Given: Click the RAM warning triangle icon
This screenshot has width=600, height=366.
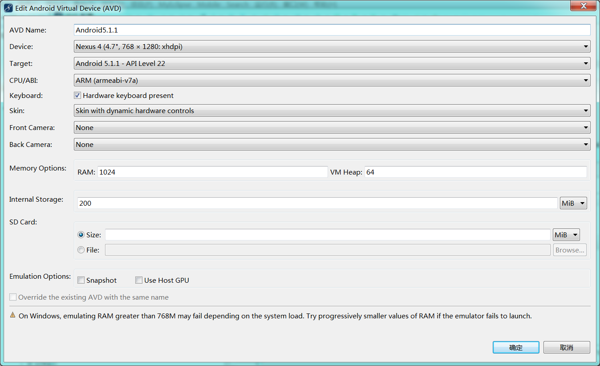Looking at the screenshot, I should click(x=13, y=315).
